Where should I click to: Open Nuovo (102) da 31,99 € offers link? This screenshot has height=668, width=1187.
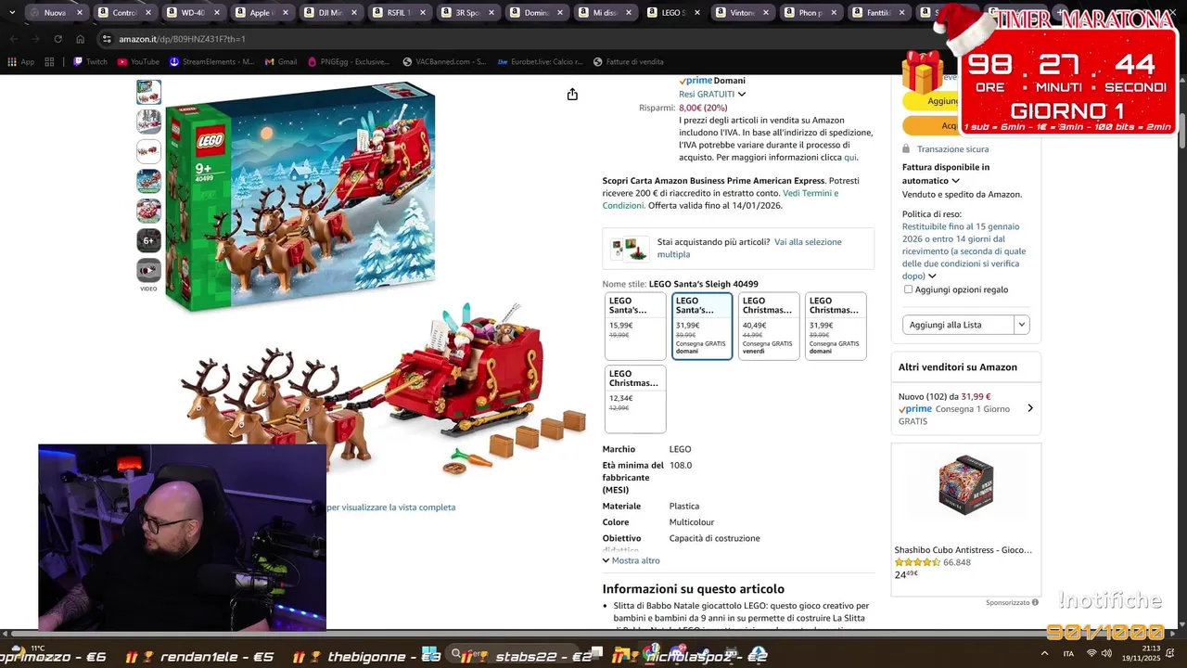coord(944,396)
